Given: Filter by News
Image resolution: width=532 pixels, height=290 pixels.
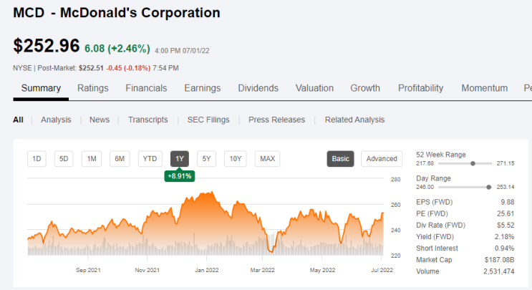Looking at the screenshot, I should pos(100,120).
